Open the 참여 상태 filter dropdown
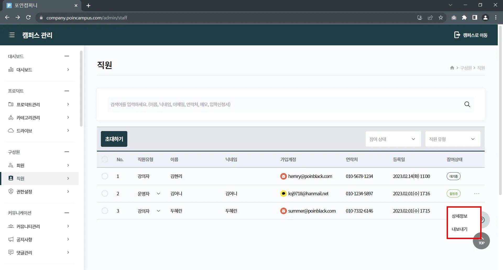This screenshot has height=270, width=503. click(393, 139)
